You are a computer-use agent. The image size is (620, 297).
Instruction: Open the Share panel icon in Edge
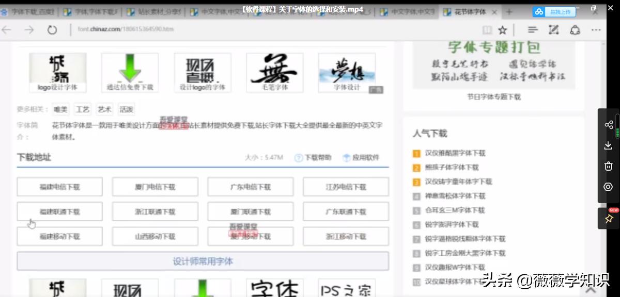574,29
